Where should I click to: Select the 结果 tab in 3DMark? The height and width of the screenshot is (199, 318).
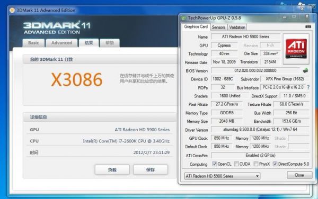coord(89,43)
